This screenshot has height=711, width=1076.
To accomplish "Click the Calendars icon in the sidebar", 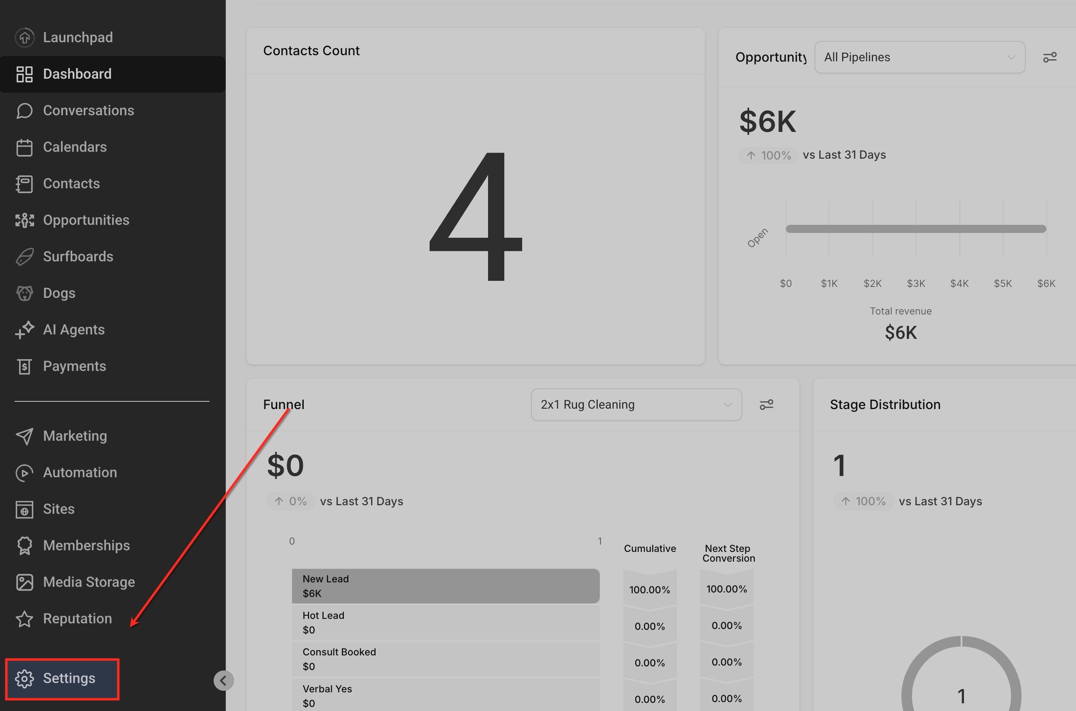I will (24, 147).
